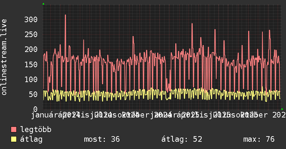Click the 0 y-axis label
286x149 pixels.
coord(35,109)
